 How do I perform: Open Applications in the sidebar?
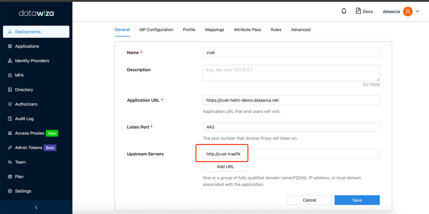[x=36, y=46]
